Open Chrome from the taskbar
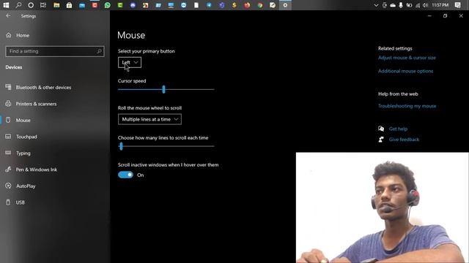This screenshot has height=263, width=469. pyautogui.click(x=260, y=5)
